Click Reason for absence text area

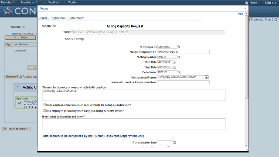[x=134, y=95]
